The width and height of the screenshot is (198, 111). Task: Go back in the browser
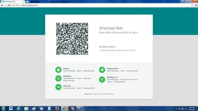coord(2,5)
